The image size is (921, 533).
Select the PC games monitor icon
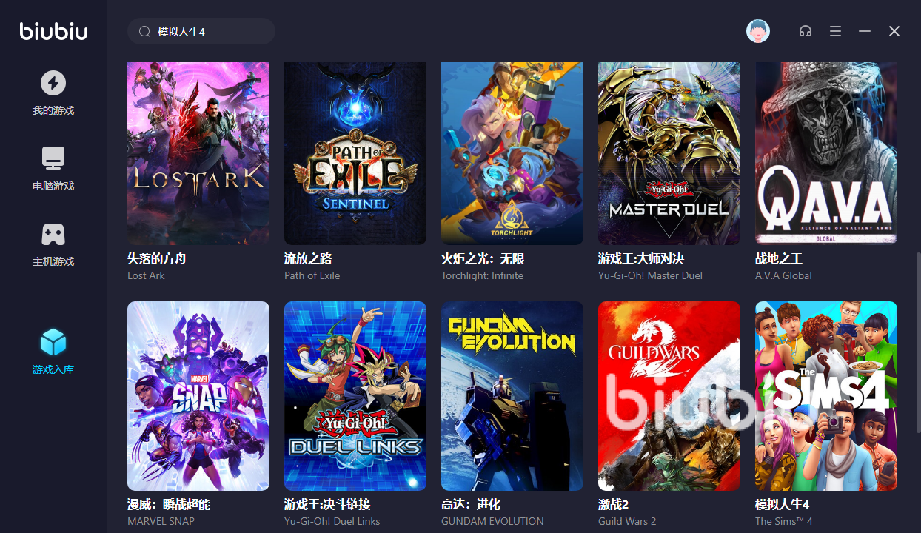53,158
